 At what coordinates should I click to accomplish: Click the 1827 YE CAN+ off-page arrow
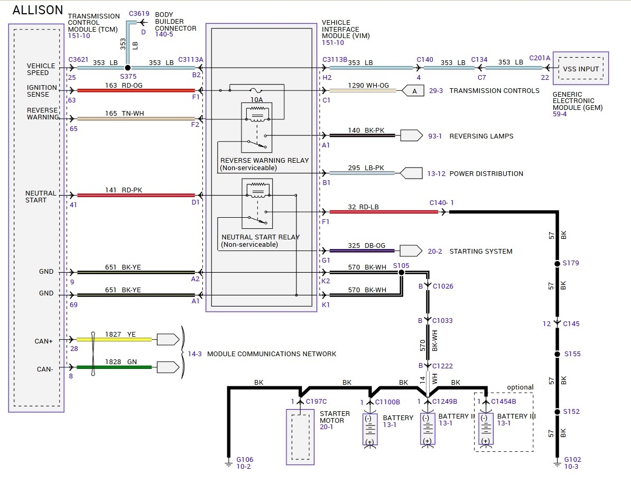coord(168,340)
